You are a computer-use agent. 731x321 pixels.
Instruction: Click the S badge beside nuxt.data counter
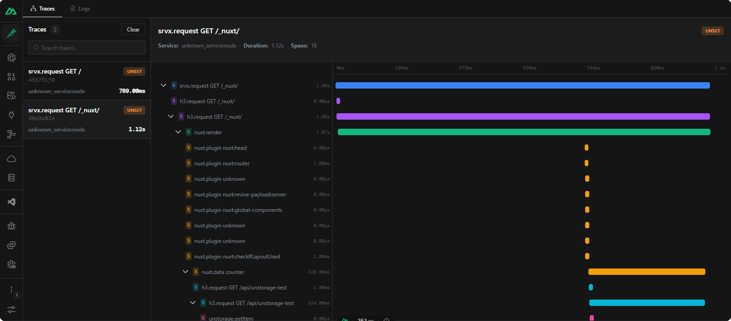[x=196, y=272]
